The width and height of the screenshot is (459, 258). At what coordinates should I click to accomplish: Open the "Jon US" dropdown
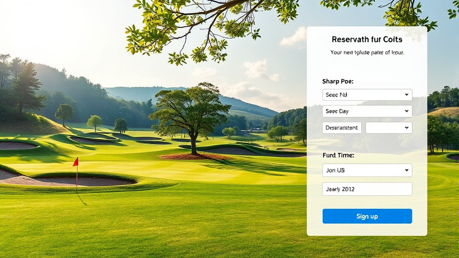[x=367, y=170]
